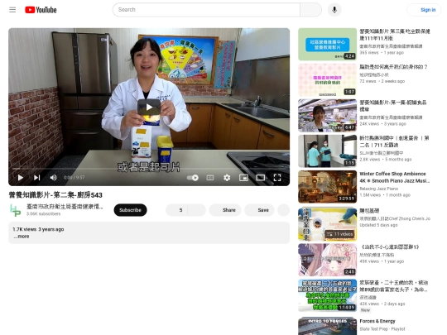
Task: Open the Intro to Forces thumbnail
Action: point(327,326)
